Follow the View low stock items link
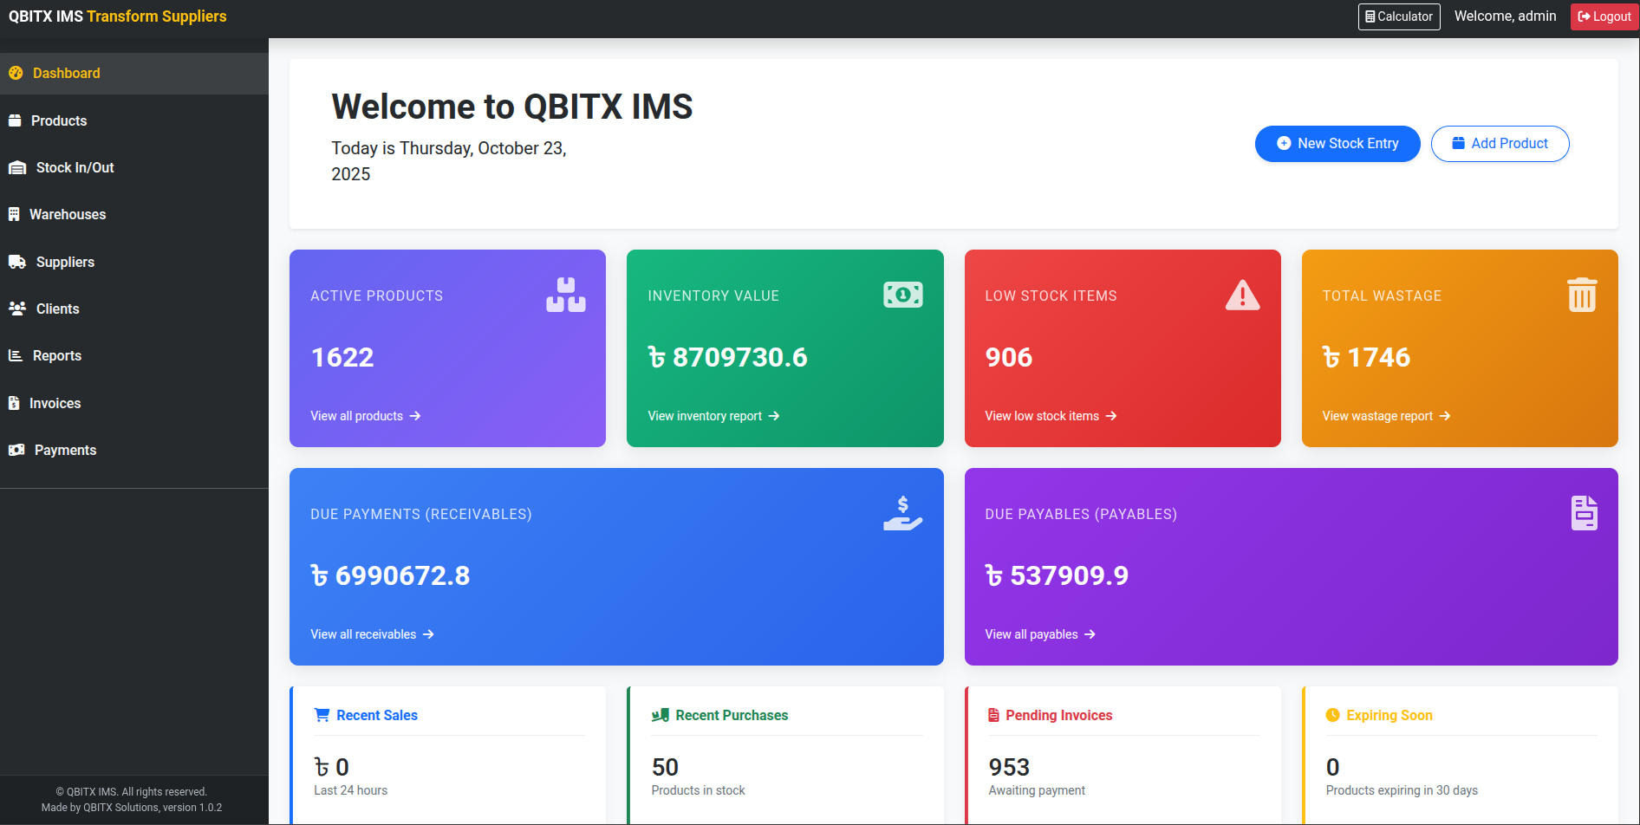Image resolution: width=1640 pixels, height=825 pixels. 1050,416
